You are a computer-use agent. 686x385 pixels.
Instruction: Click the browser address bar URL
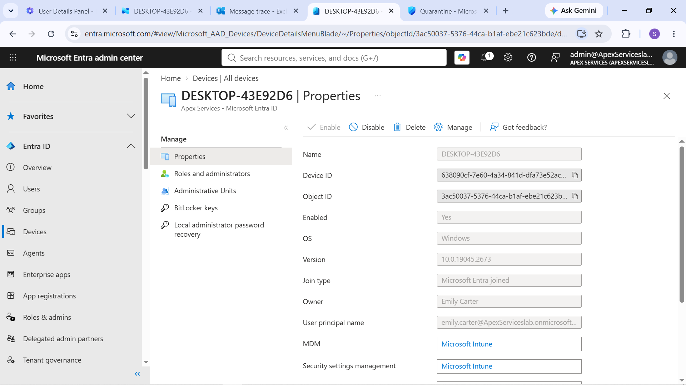coord(325,34)
